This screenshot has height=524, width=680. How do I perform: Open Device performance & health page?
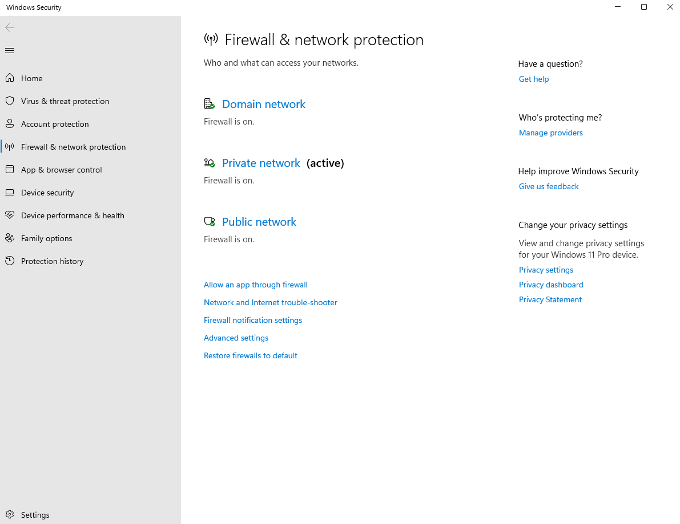pos(73,215)
